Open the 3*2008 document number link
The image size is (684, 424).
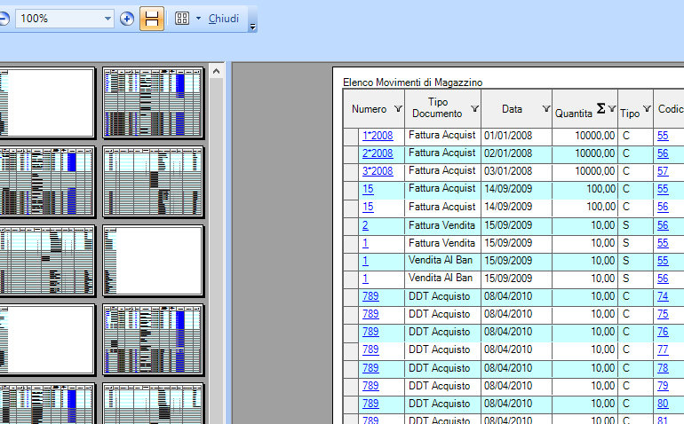click(x=377, y=171)
